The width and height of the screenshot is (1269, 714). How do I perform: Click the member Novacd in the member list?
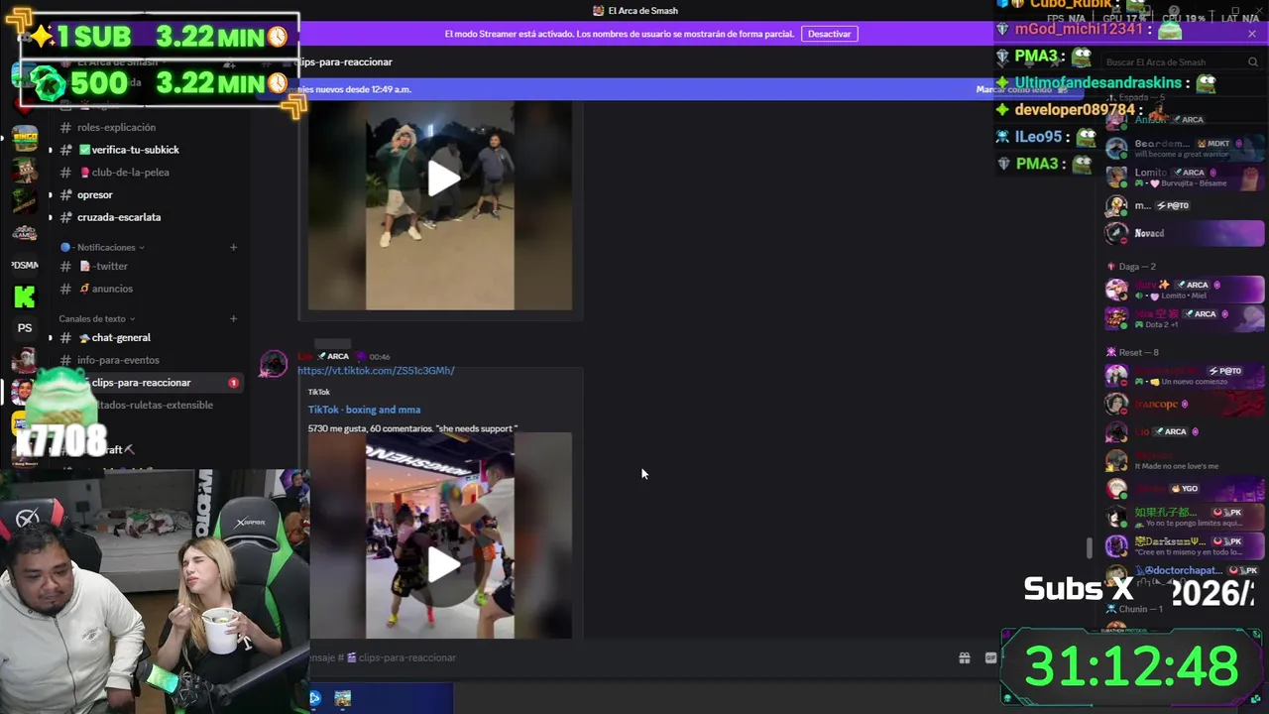coord(1185,233)
